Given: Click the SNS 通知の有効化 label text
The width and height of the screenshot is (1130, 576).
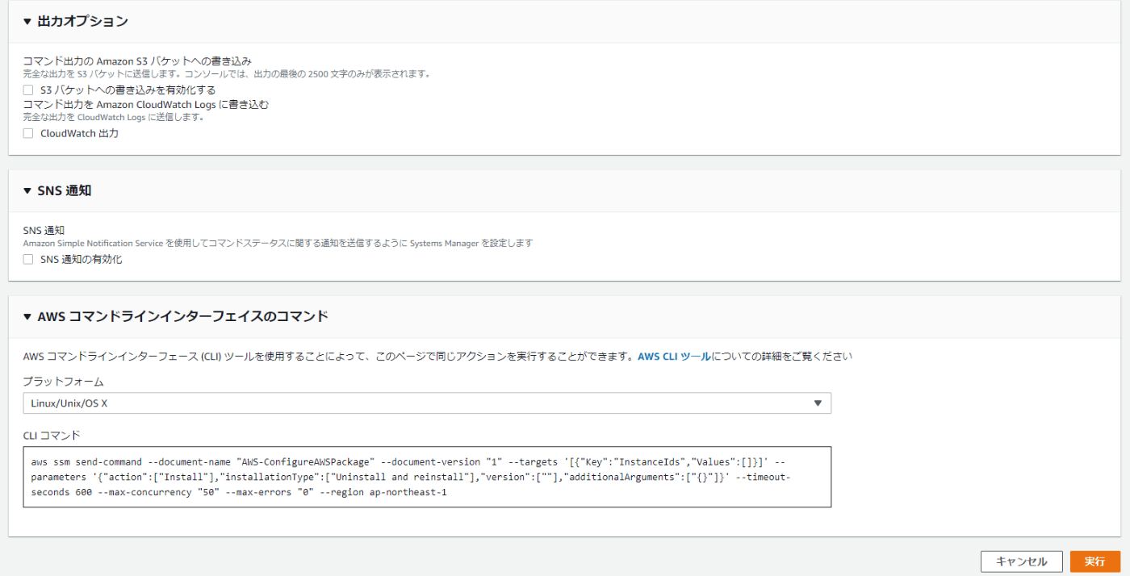Looking at the screenshot, I should pyautogui.click(x=81, y=259).
